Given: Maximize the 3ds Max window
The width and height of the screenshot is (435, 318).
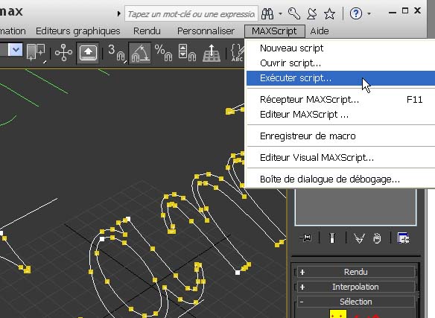Looking at the screenshot, I should [x=405, y=11].
